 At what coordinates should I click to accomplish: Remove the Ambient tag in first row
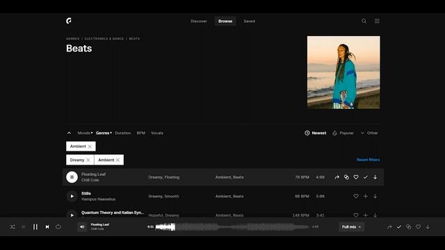point(90,147)
